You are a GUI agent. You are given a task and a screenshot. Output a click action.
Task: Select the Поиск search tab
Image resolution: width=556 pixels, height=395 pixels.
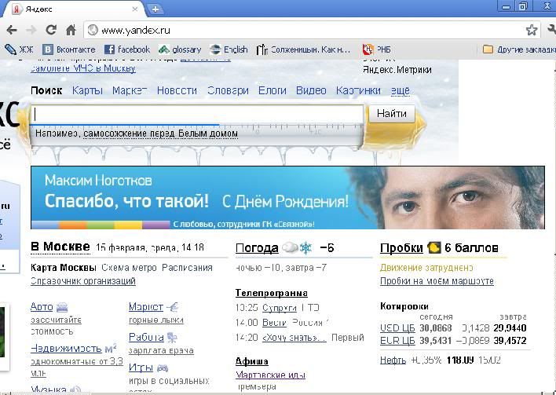pyautogui.click(x=46, y=91)
